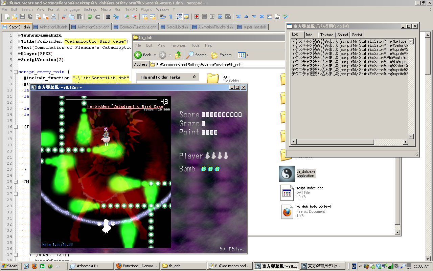Click the Copy toolbar icon
The width and height of the screenshot is (433, 271).
tap(72, 16)
